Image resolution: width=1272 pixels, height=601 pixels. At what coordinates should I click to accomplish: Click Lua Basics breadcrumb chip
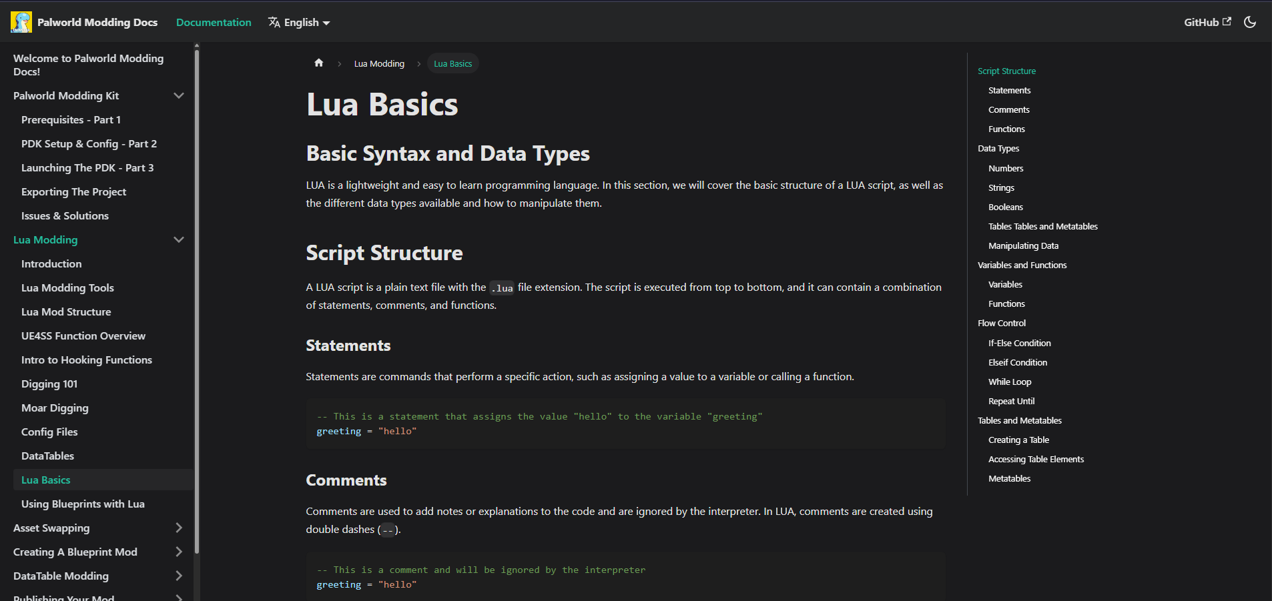click(452, 63)
